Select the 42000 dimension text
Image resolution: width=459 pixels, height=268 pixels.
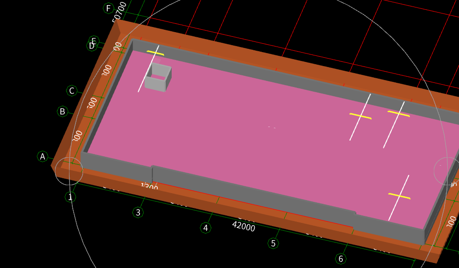coord(243,226)
